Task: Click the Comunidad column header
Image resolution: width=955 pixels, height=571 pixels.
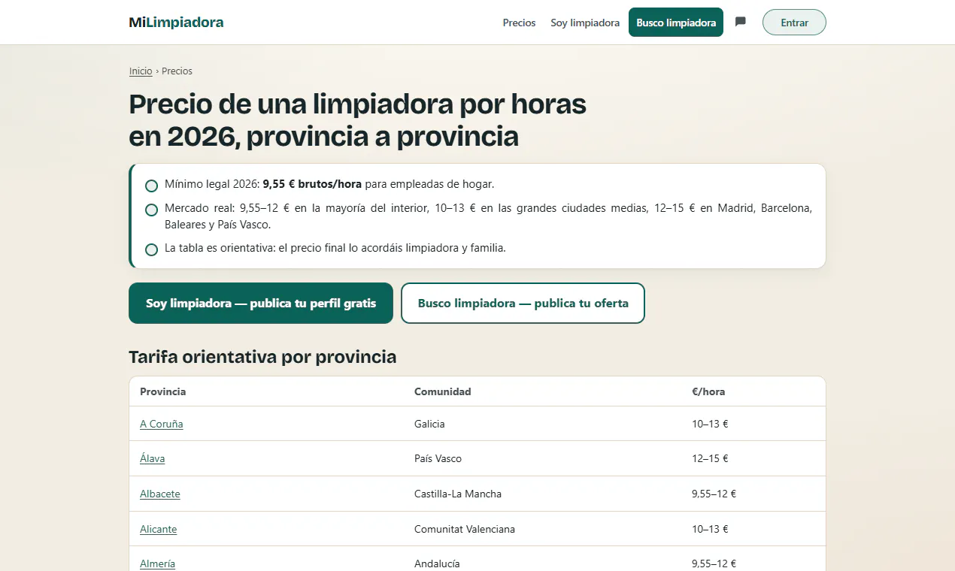Action: 443,391
